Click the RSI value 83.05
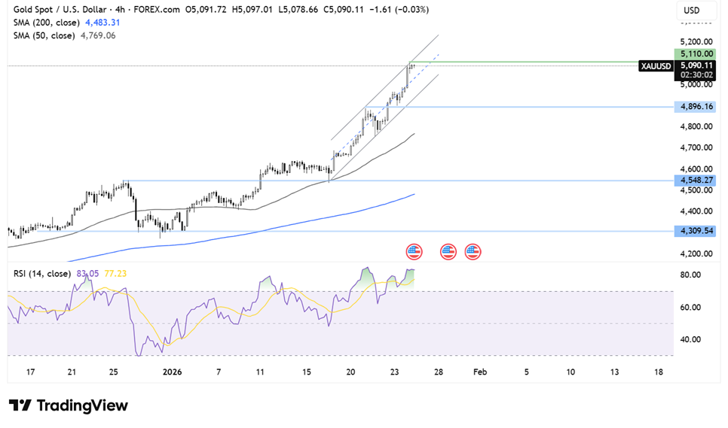Image resolution: width=728 pixels, height=428 pixels. [x=87, y=274]
